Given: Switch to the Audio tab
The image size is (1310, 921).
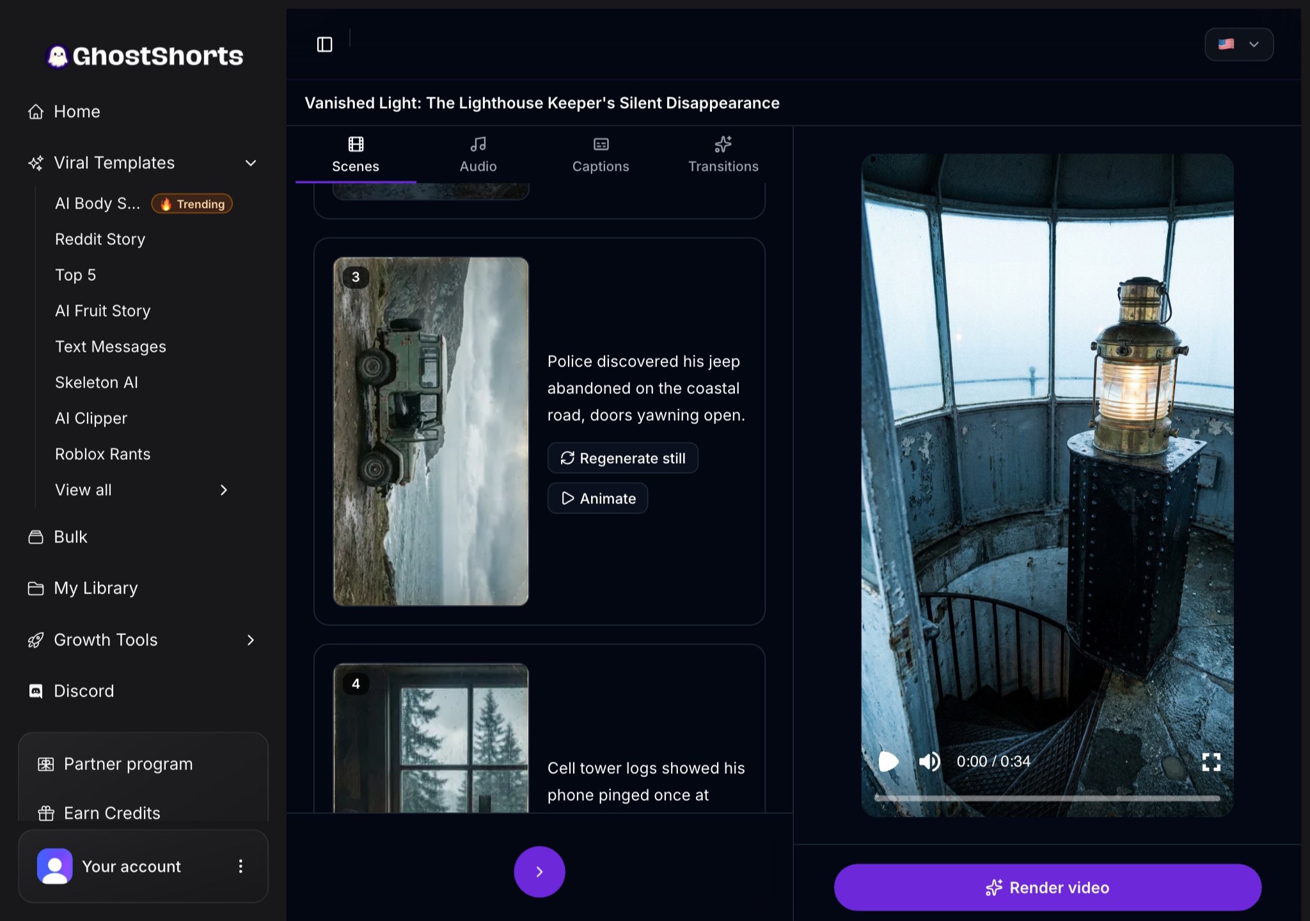Looking at the screenshot, I should pyautogui.click(x=478, y=155).
